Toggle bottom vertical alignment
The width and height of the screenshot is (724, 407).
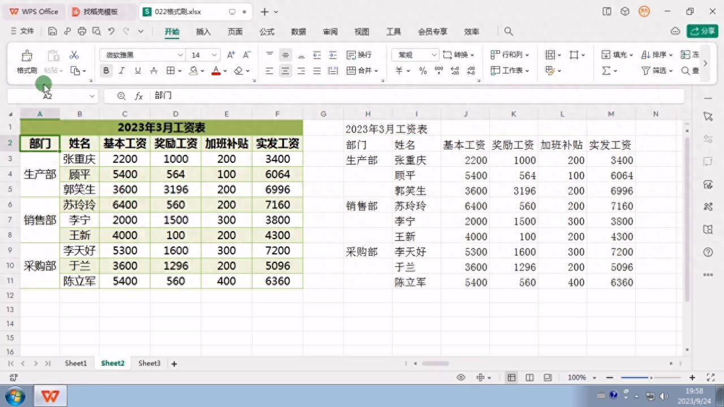point(301,55)
